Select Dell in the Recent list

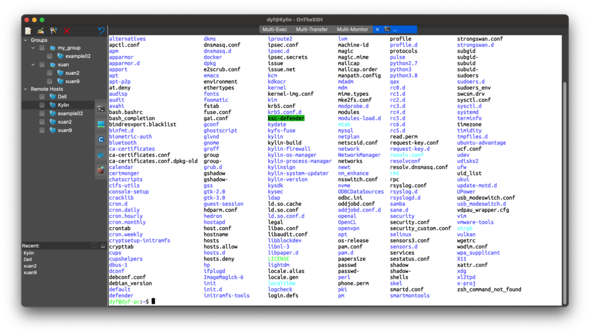[x=28, y=259]
